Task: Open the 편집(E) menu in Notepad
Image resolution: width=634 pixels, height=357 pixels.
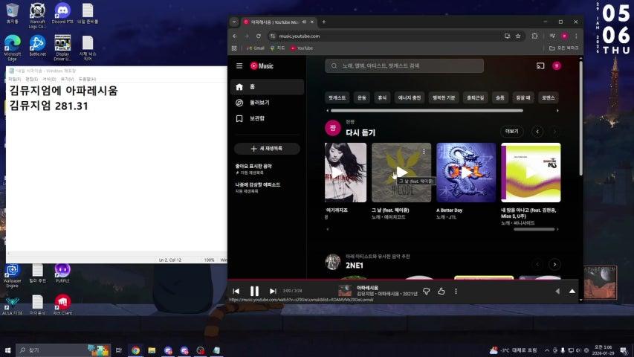Action: click(x=31, y=79)
